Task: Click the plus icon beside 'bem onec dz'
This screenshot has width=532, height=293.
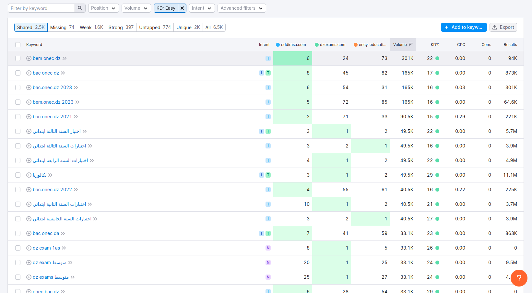Action: click(29, 58)
